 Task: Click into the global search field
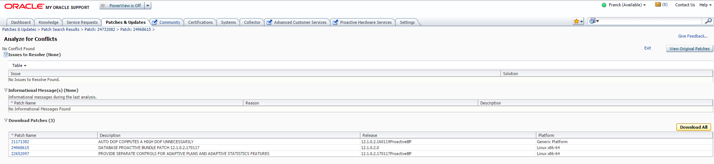(x=651, y=21)
